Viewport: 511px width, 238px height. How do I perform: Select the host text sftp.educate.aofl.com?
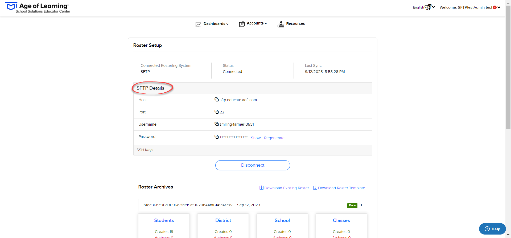point(238,100)
